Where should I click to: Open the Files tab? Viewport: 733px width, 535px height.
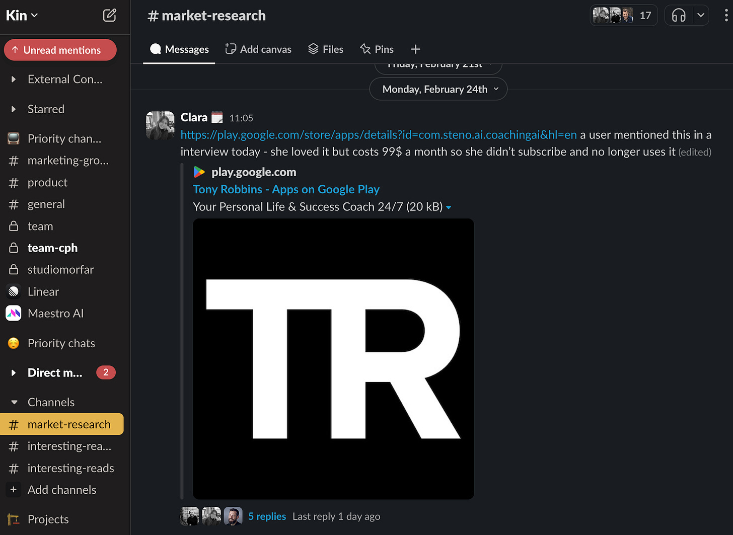point(326,49)
